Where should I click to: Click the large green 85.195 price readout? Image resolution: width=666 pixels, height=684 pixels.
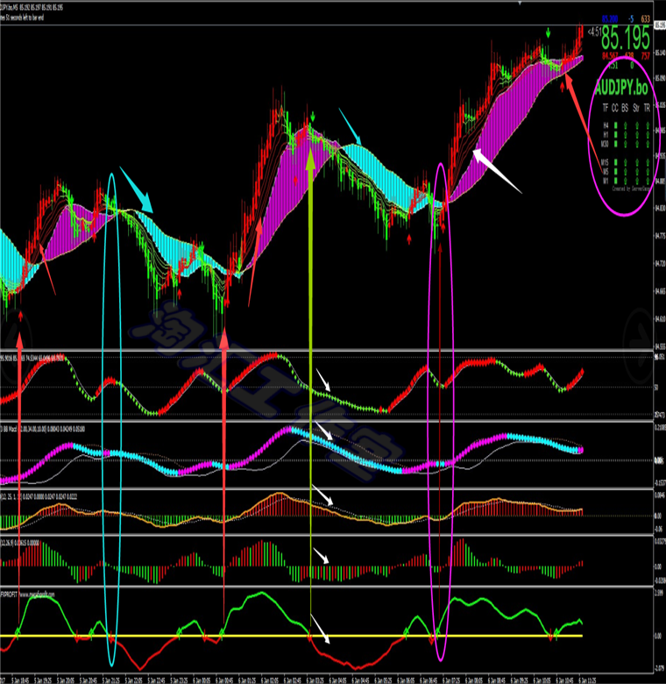pyautogui.click(x=626, y=38)
